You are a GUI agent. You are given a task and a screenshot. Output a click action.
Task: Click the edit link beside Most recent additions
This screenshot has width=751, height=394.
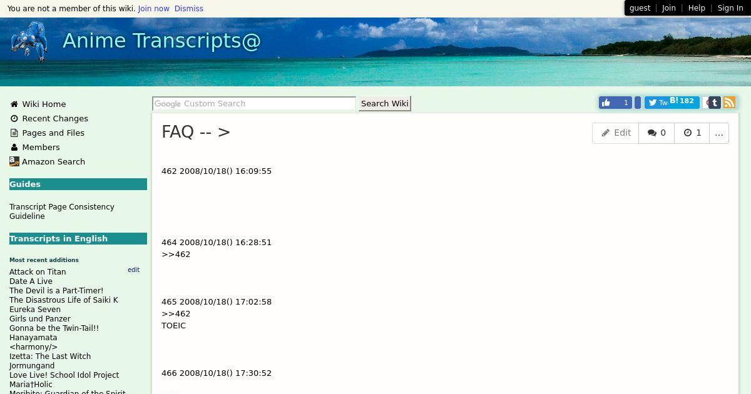[133, 270]
